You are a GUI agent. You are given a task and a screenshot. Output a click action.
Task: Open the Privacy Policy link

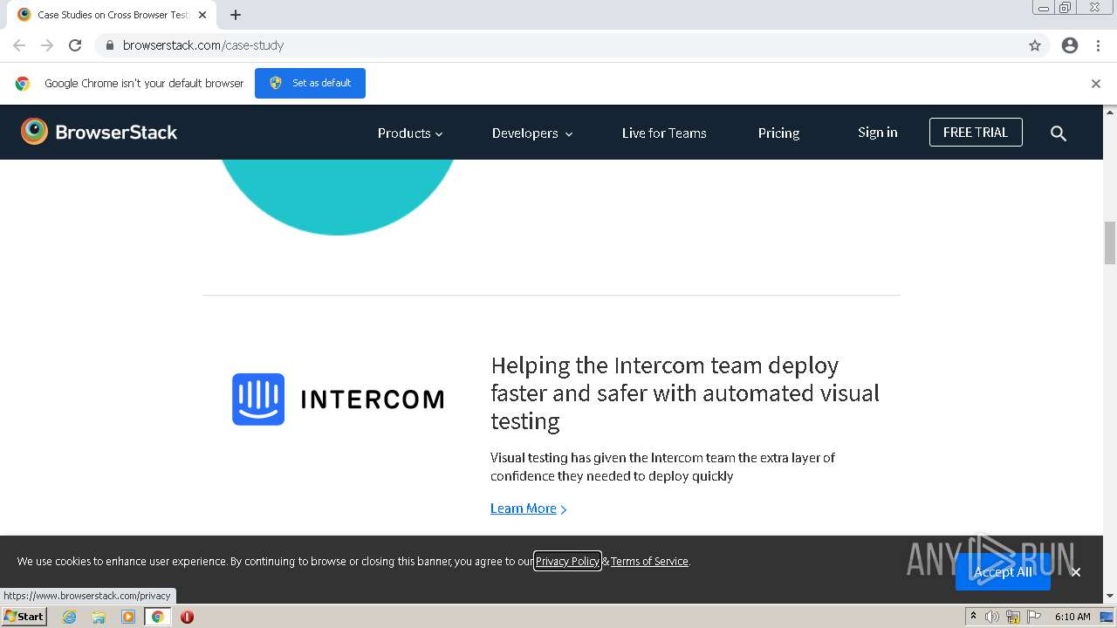pos(567,561)
